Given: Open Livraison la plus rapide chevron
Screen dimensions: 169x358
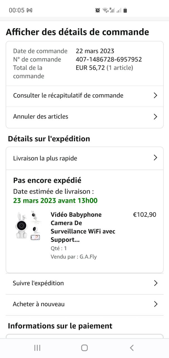Looking at the screenshot, I should click(x=155, y=158).
